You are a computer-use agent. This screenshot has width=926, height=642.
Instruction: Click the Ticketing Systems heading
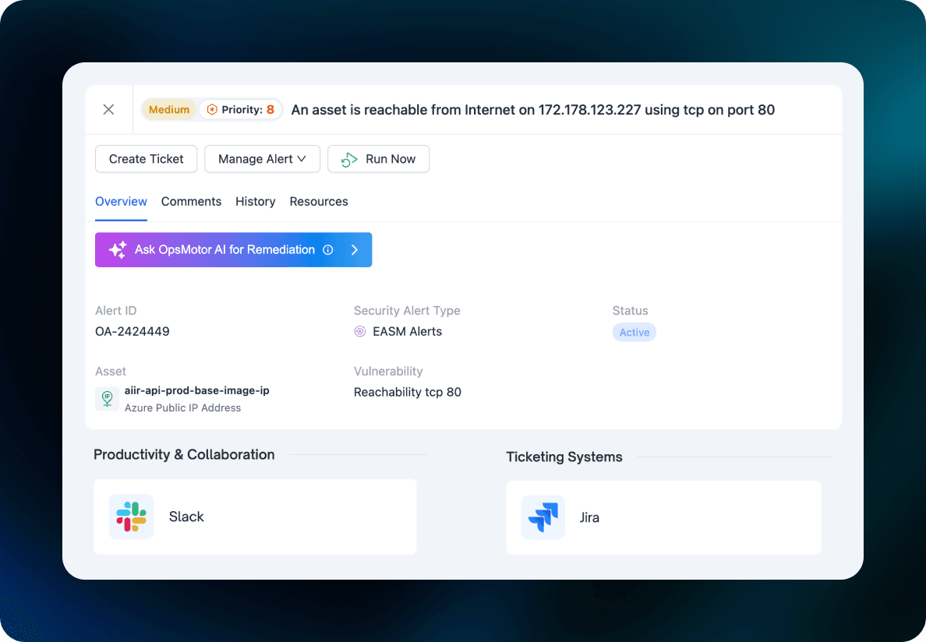point(564,457)
